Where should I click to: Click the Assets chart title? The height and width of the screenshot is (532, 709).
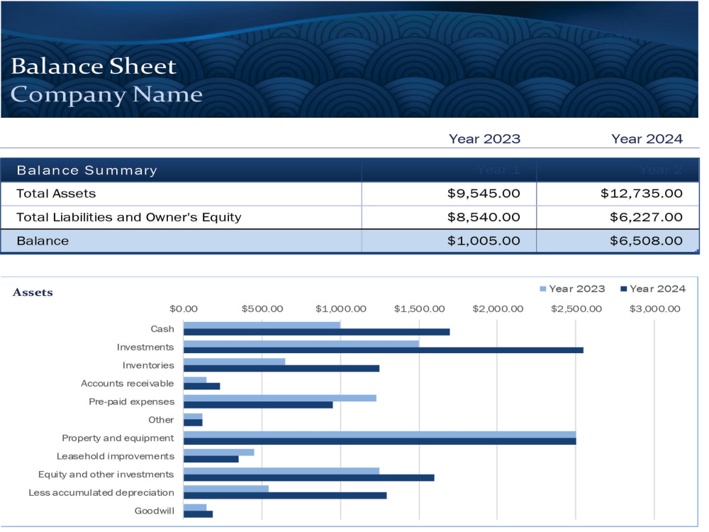[33, 292]
